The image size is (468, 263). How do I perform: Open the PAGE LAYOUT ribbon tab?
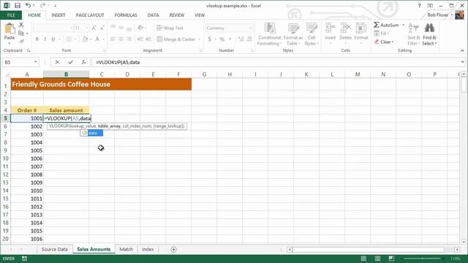pyautogui.click(x=90, y=15)
